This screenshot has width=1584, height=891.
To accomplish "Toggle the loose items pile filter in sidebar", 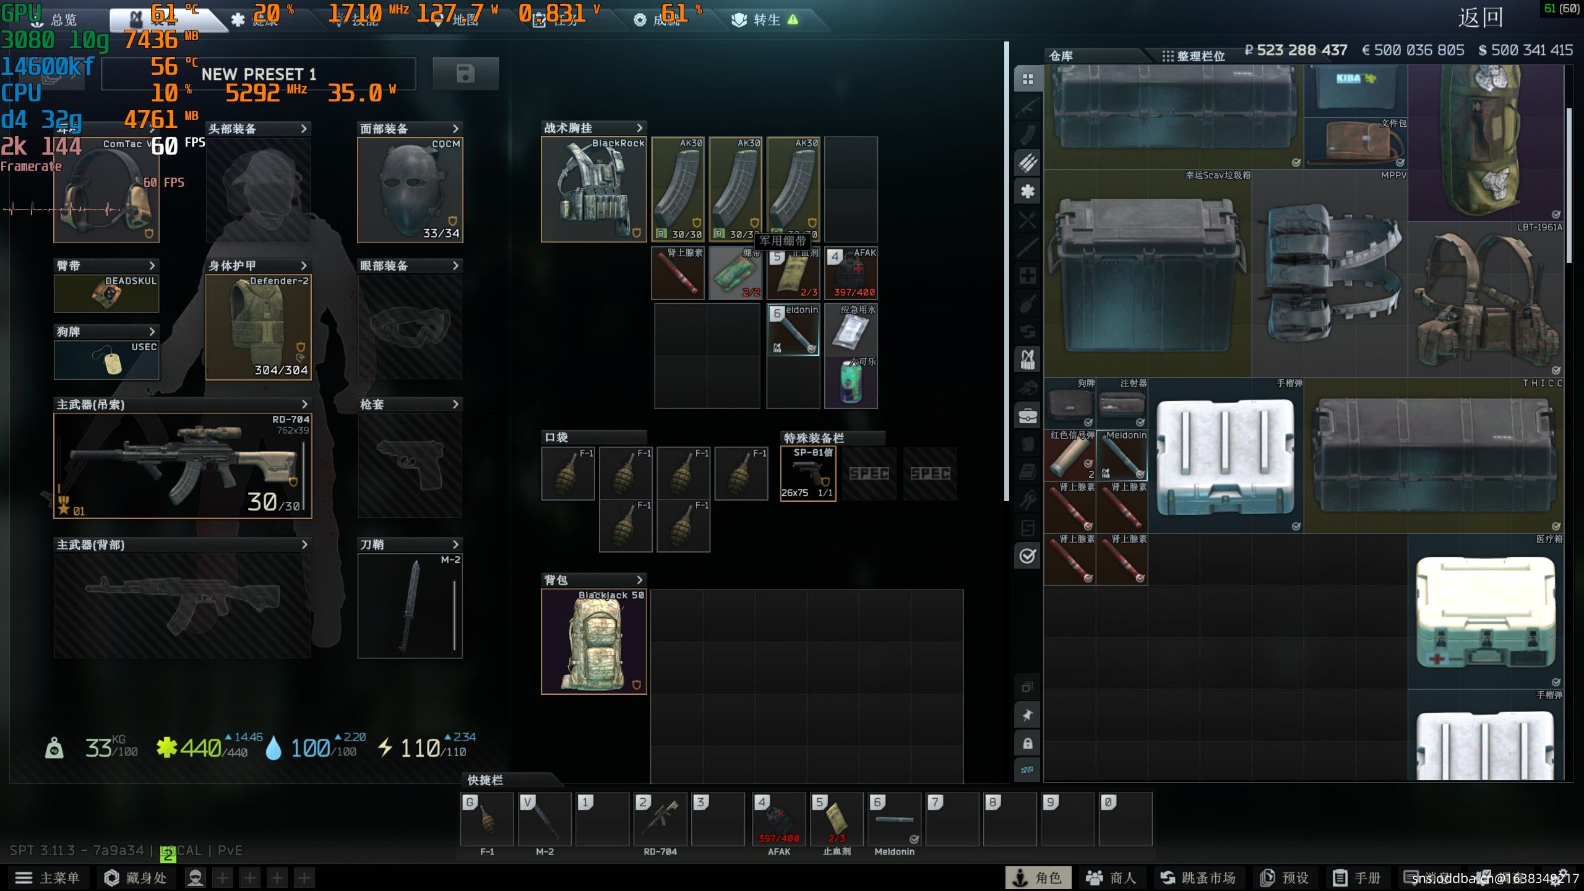I will tap(1028, 388).
